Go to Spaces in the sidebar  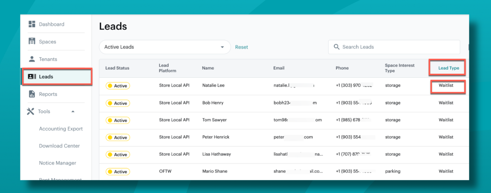(48, 42)
